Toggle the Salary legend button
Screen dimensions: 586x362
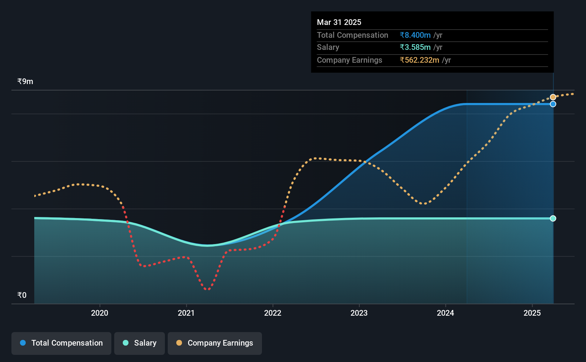pos(139,343)
